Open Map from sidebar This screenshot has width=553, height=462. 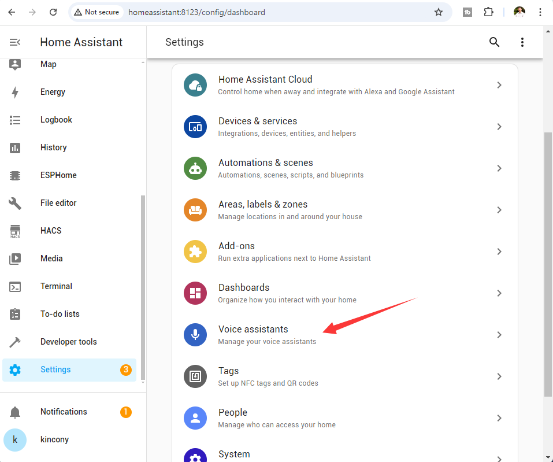coord(69,64)
